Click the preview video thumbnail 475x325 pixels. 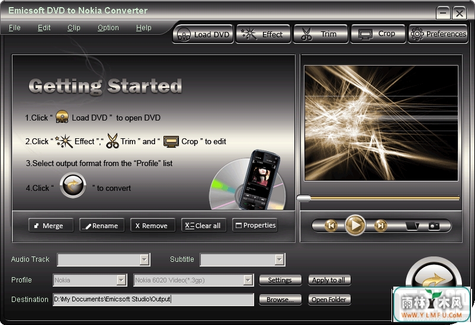point(381,123)
